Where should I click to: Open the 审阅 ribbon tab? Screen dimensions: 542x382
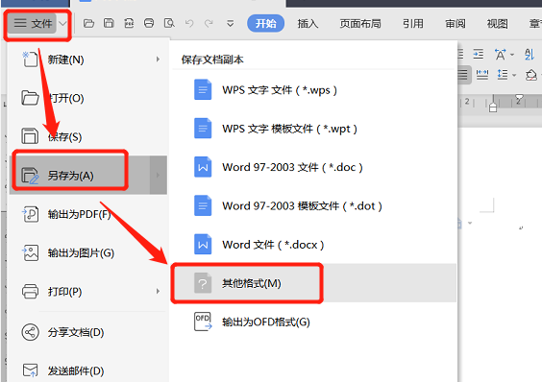tap(455, 23)
